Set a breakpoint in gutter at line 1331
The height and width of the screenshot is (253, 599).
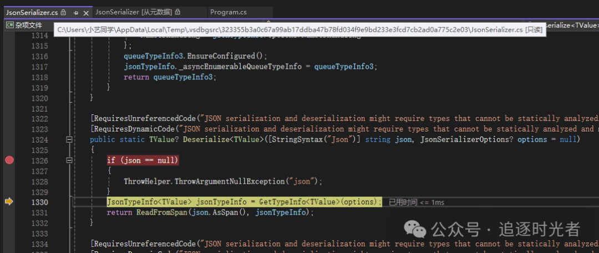(x=9, y=212)
